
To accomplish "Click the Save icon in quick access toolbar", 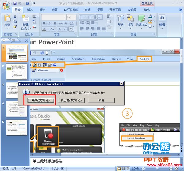I will point(15,4).
